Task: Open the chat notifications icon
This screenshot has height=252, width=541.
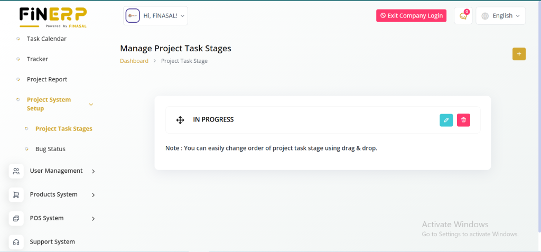Action: pos(463,16)
